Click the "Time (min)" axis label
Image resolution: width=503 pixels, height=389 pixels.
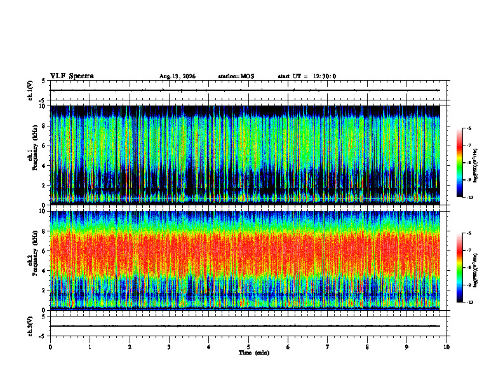[254, 353]
